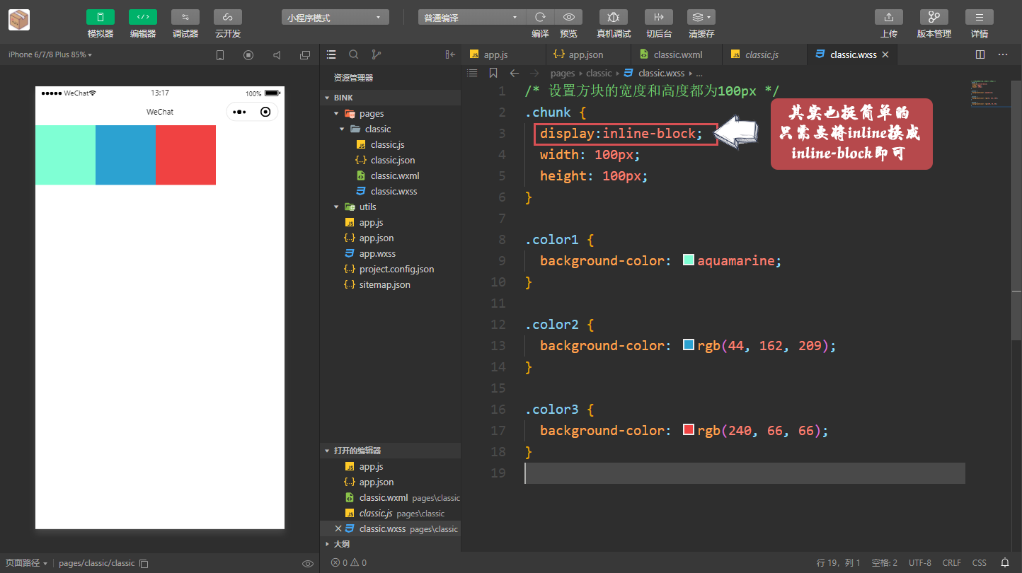Open real device debugging (真机调试)

614,17
